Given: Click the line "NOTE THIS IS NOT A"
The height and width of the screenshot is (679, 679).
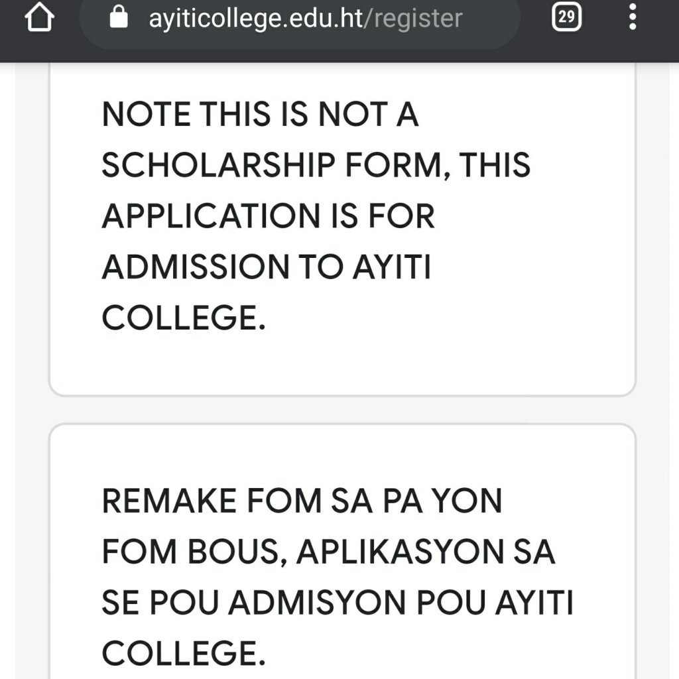Looking at the screenshot, I should [260, 115].
